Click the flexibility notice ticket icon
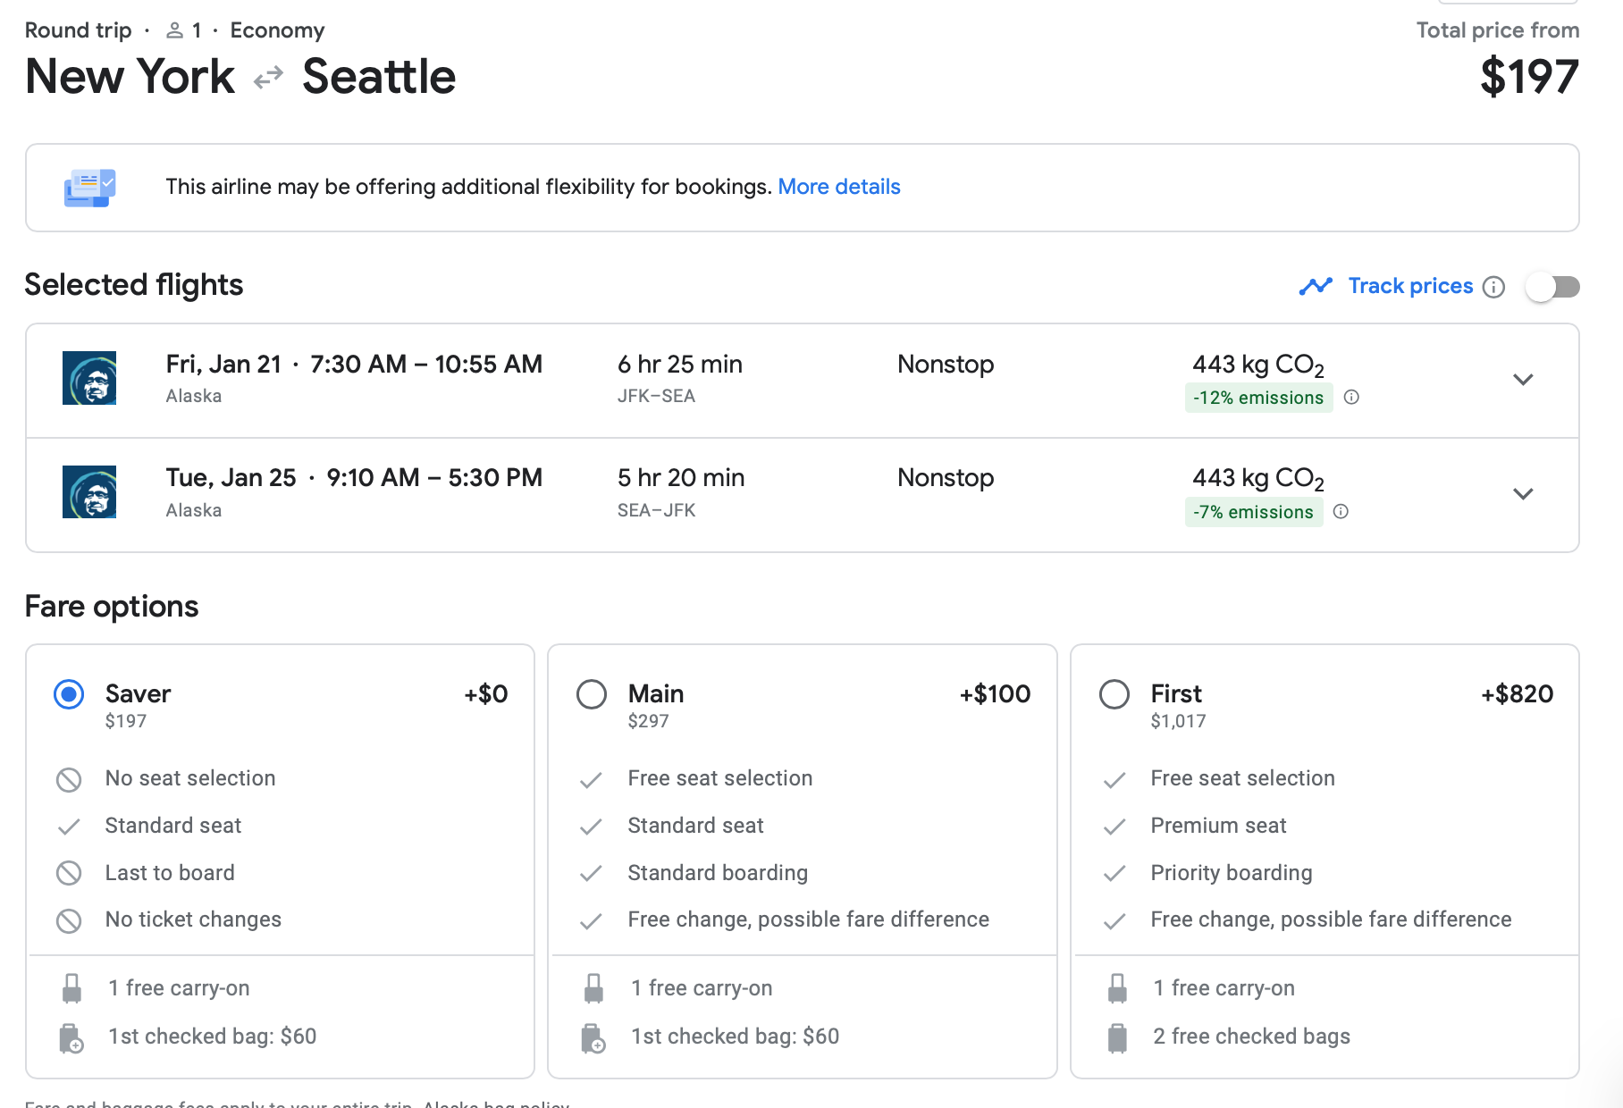The width and height of the screenshot is (1623, 1108). (x=89, y=188)
